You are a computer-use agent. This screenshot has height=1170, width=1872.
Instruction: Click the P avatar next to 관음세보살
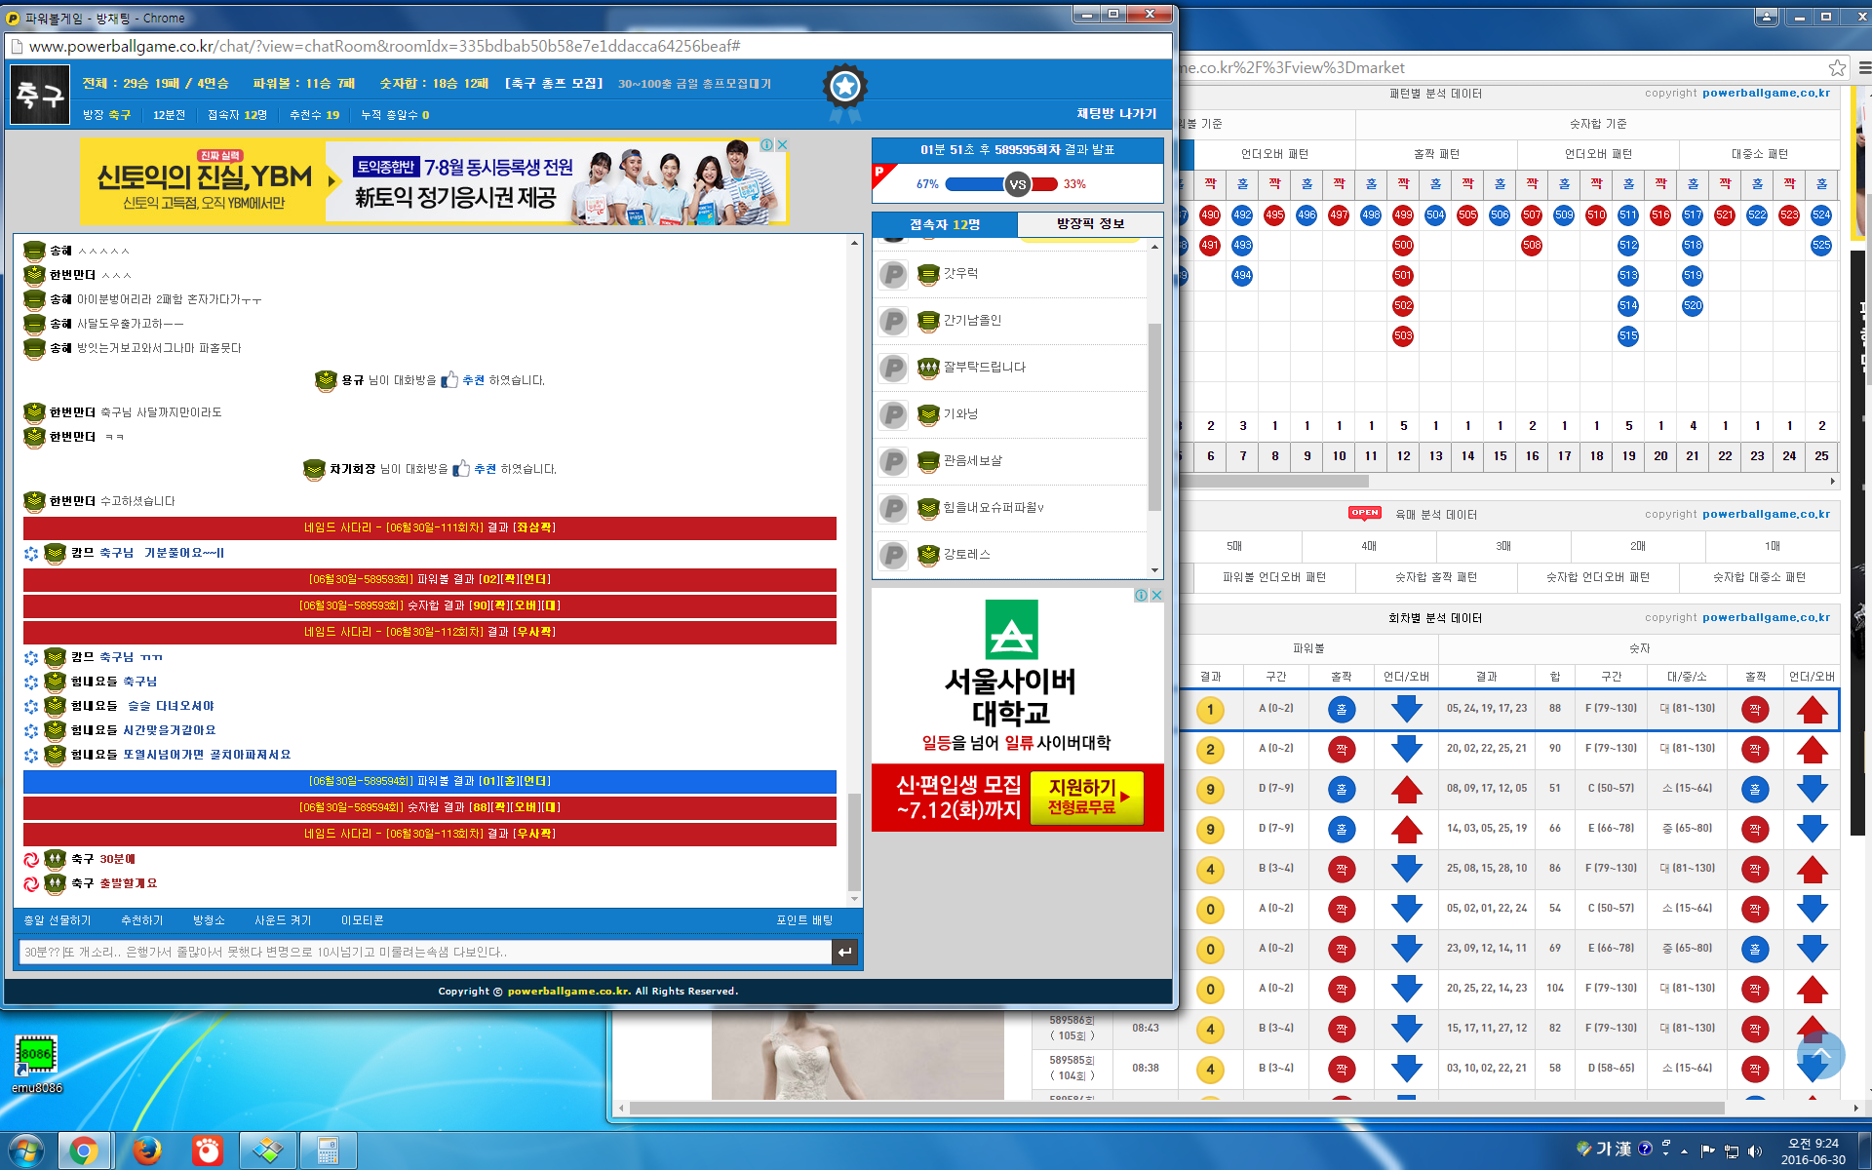[x=893, y=461]
